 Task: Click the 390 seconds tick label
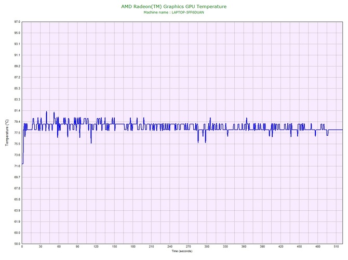[x=262, y=247]
